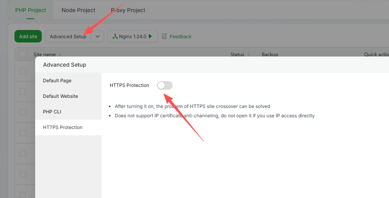Click the Nginx cluster icon
Viewport: 389px width, 198px height.
115,36
